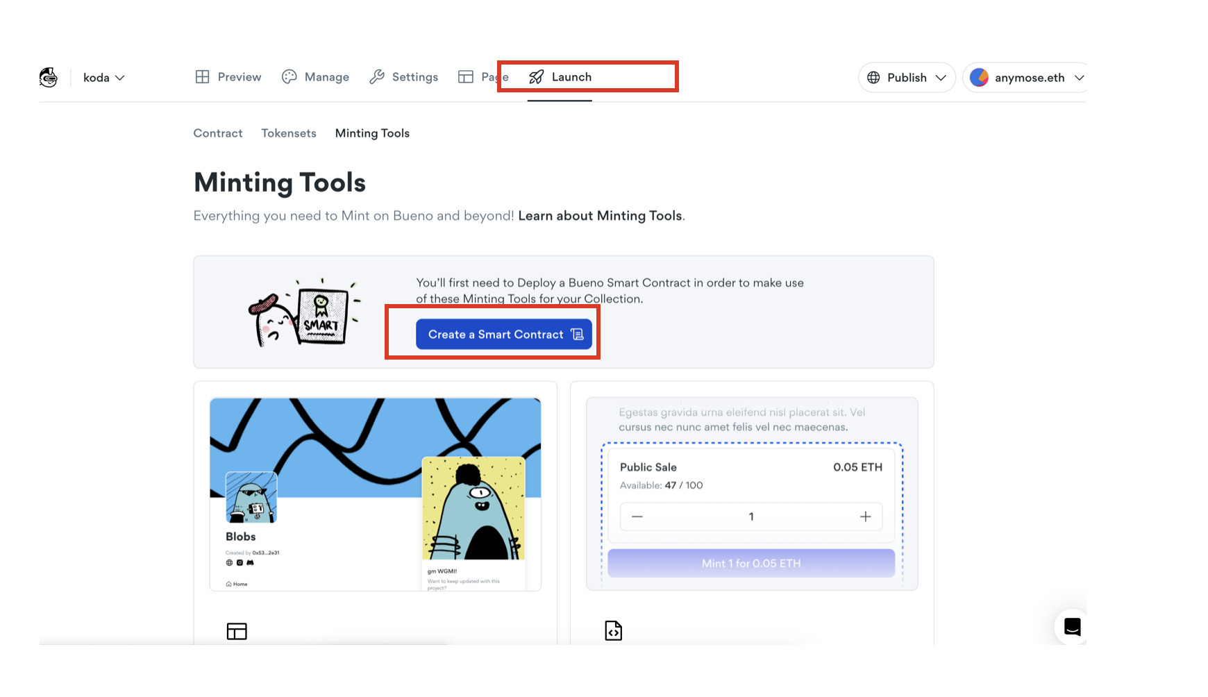The height and width of the screenshot is (697, 1208).
Task: Click the Preview grid icon
Action: (202, 77)
